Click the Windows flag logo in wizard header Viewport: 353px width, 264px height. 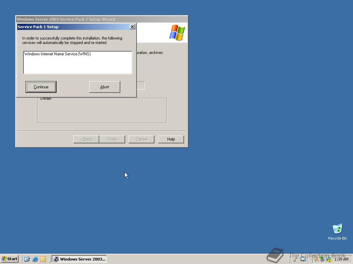[177, 33]
